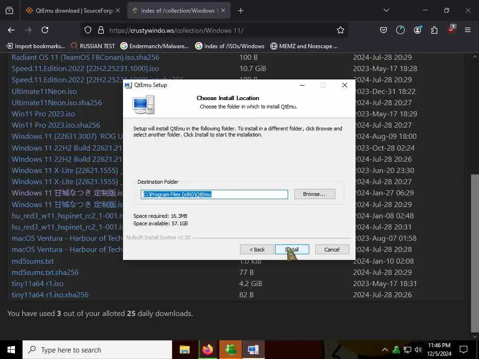Click the 4.2 GiB size cell

[x=251, y=284]
